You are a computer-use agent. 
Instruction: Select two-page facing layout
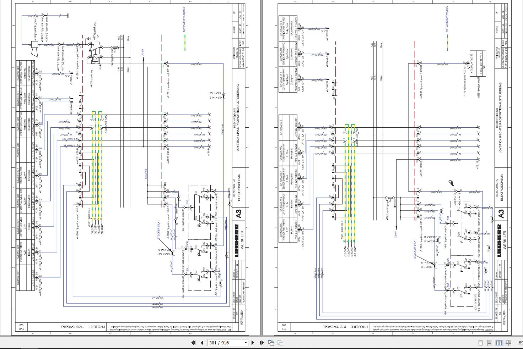point(499,343)
